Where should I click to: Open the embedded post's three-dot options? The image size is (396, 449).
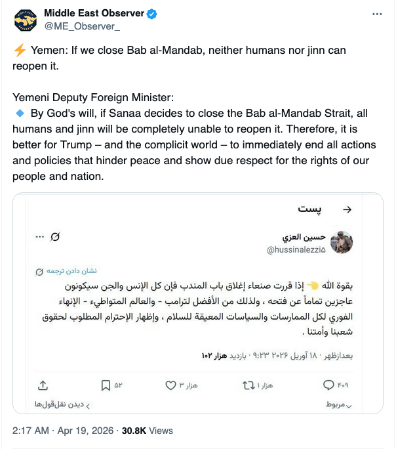pos(39,236)
